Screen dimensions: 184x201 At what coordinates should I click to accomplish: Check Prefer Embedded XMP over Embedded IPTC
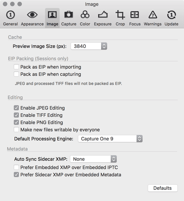(16, 167)
